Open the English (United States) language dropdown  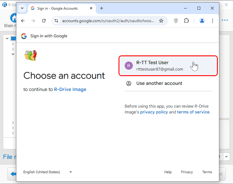point(48,172)
